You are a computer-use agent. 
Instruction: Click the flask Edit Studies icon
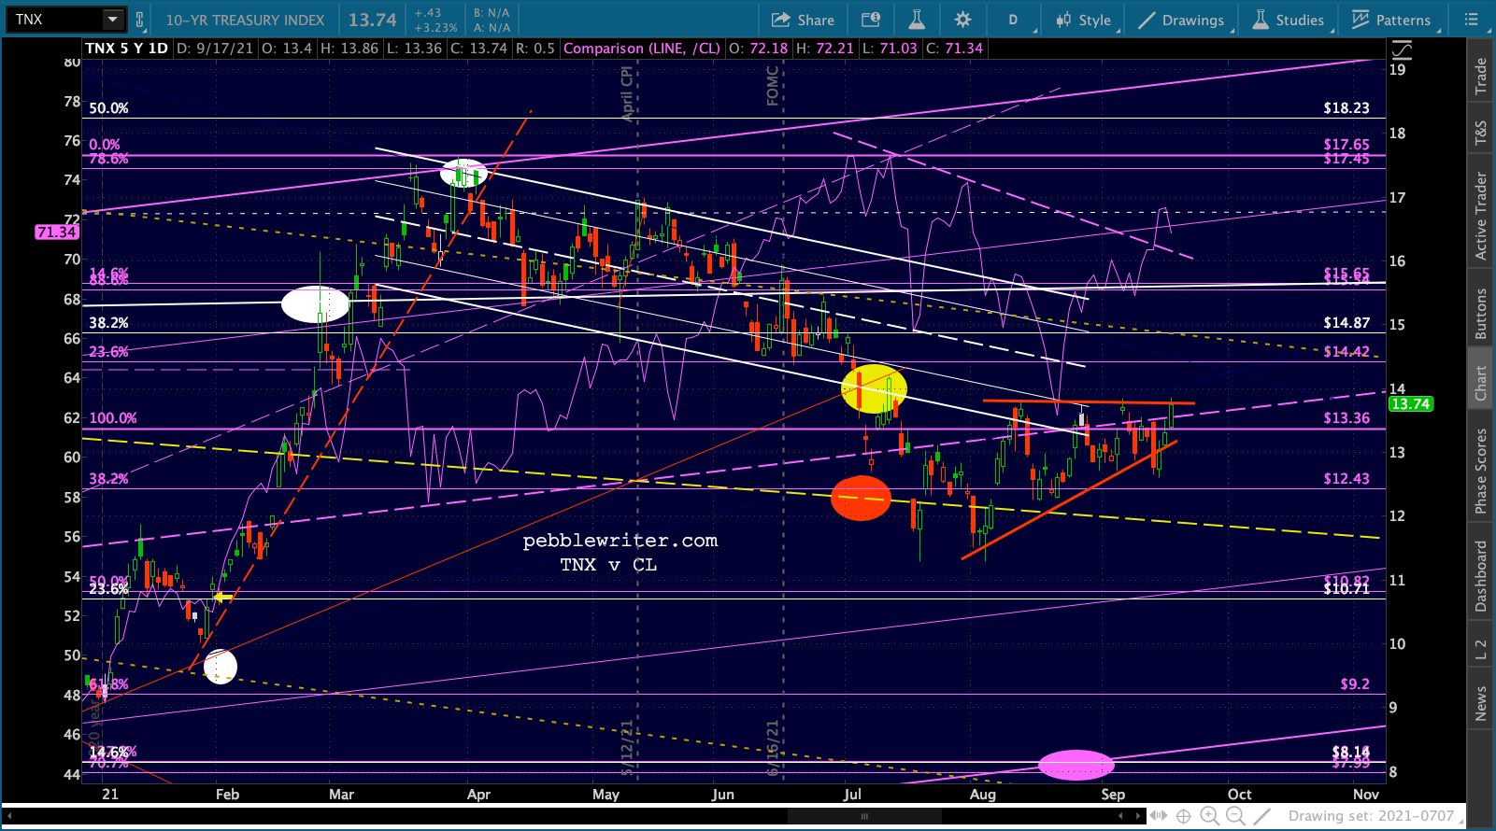tap(917, 20)
